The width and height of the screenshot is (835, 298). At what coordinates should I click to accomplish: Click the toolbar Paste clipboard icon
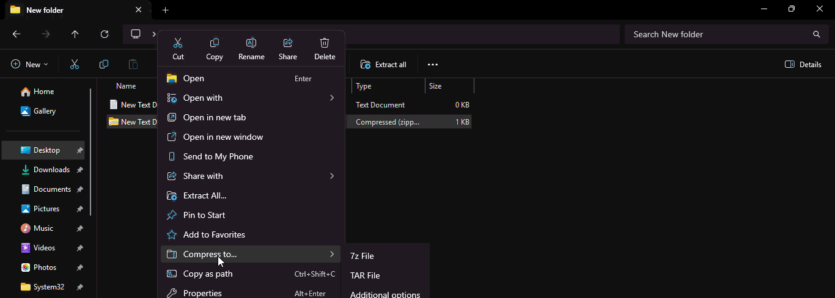coord(133,64)
